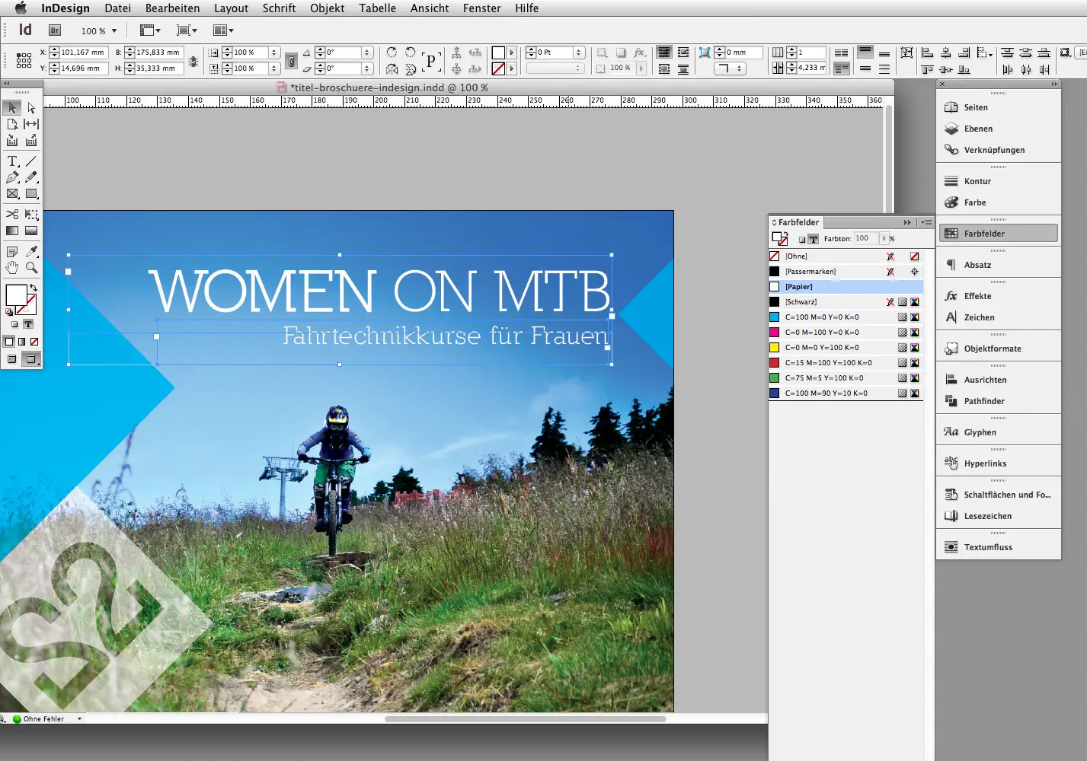
Task: Open the Fenster menu
Action: coord(481,8)
